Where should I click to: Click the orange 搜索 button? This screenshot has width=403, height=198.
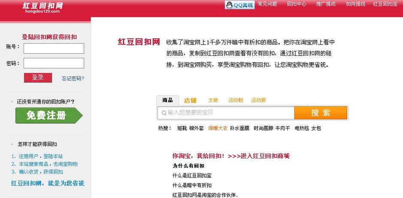(321, 113)
